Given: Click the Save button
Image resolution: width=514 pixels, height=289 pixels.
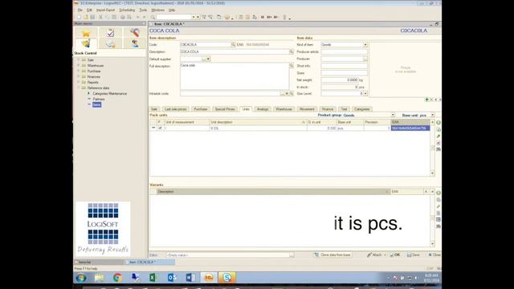Looking at the screenshot, I should [x=414, y=255].
